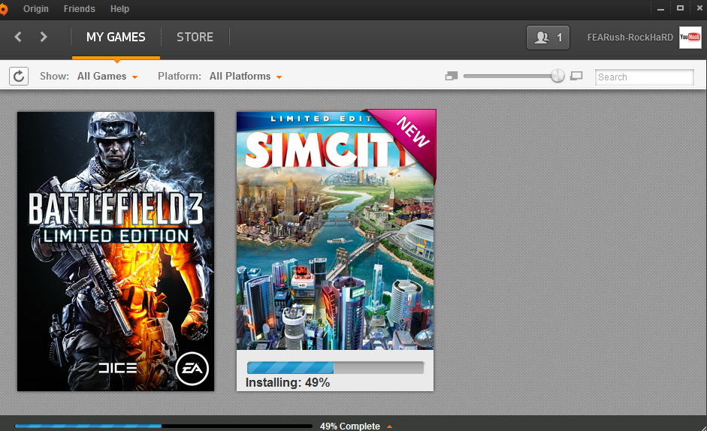
Task: Go forward with the right arrow
Action: pos(44,37)
